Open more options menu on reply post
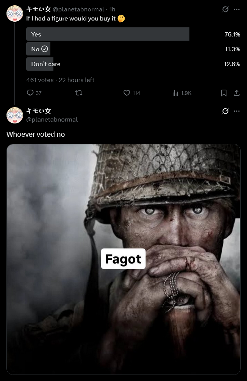This screenshot has height=381, width=247. (236, 111)
